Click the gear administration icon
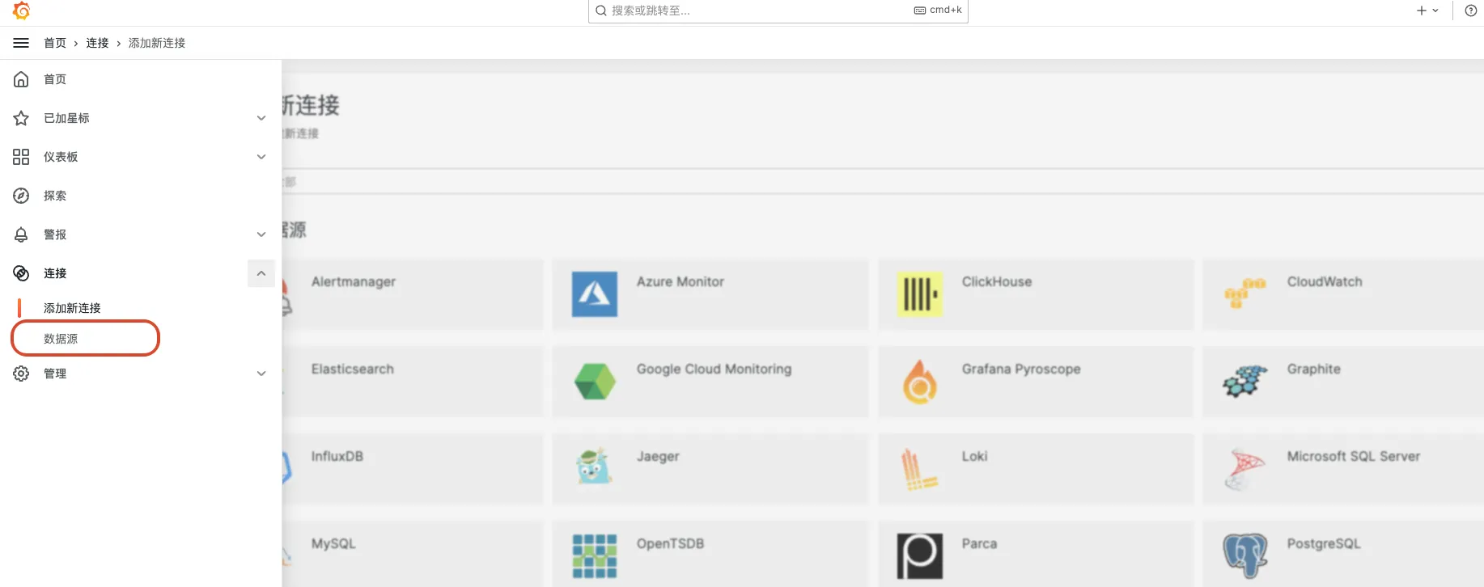This screenshot has height=587, width=1484. (21, 374)
